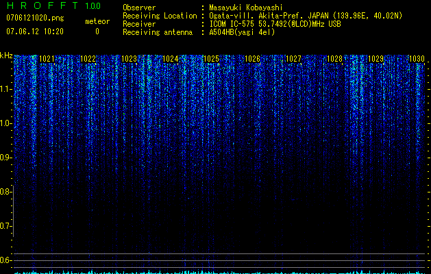The height and width of the screenshot is (274, 431).
Task: Click the date stamp 07.06.12 10:20
Action: click(x=35, y=32)
